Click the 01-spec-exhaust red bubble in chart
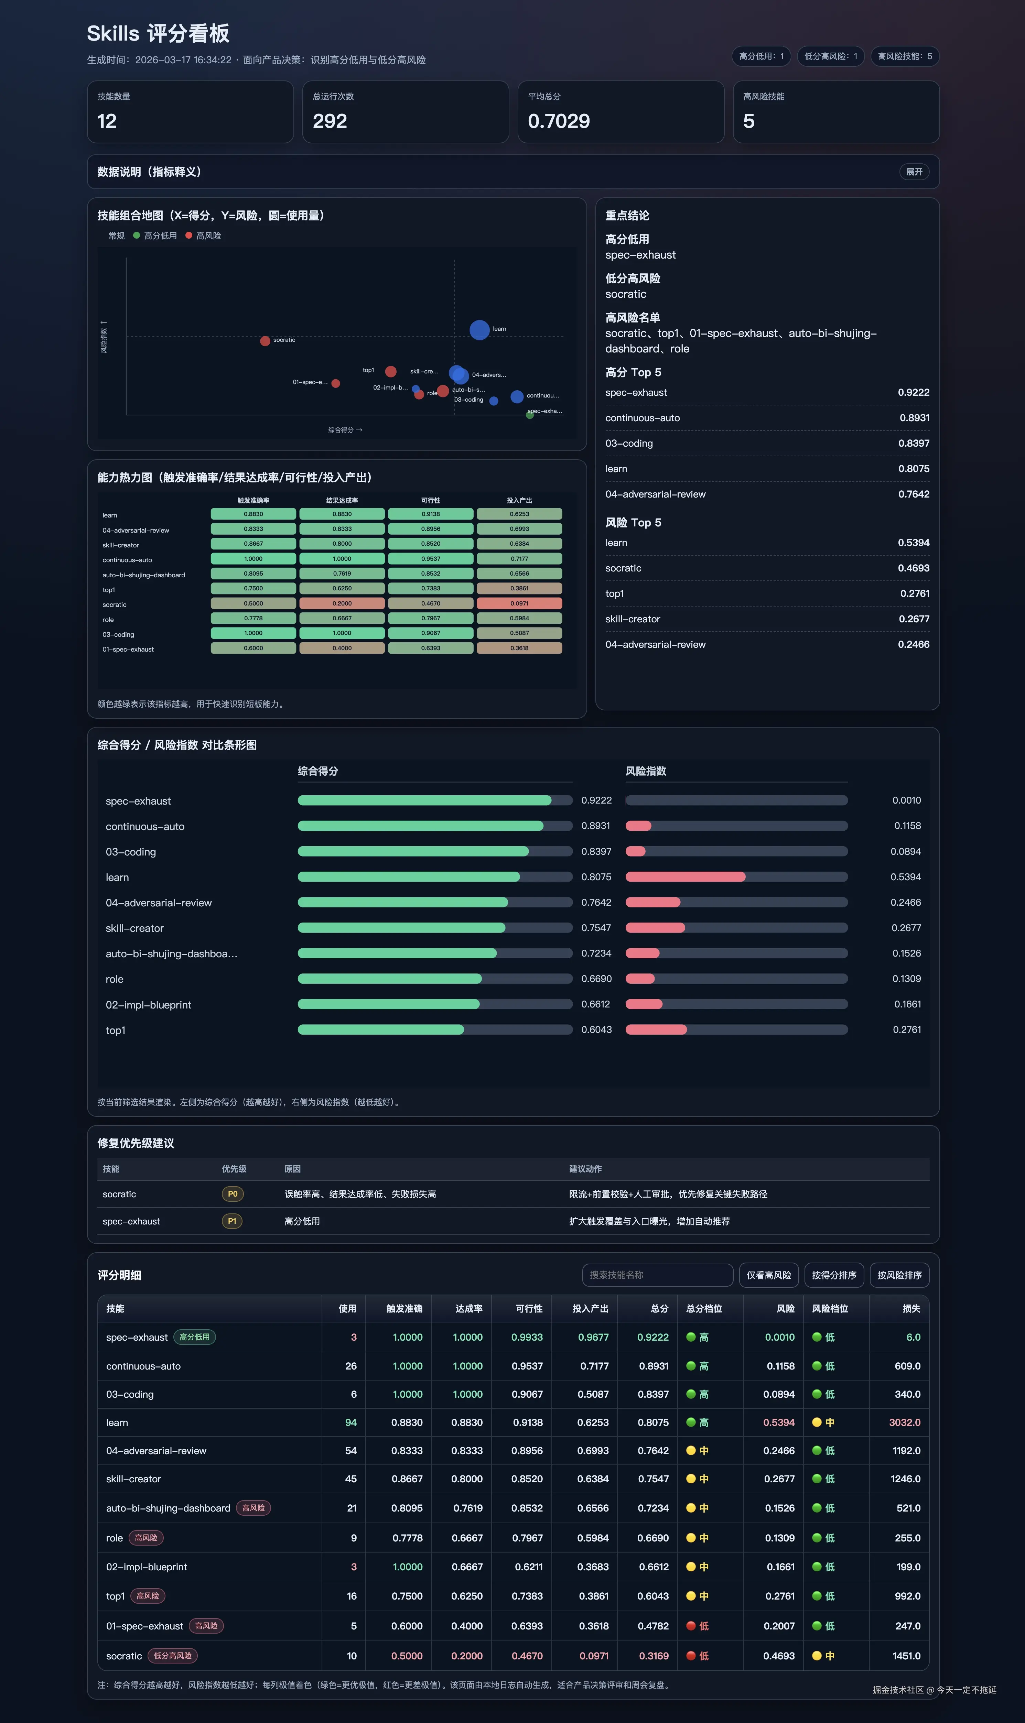 336,383
